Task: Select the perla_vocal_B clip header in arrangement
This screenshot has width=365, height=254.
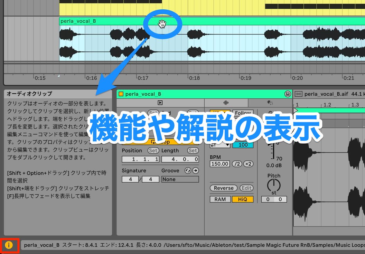Action: tap(212, 21)
